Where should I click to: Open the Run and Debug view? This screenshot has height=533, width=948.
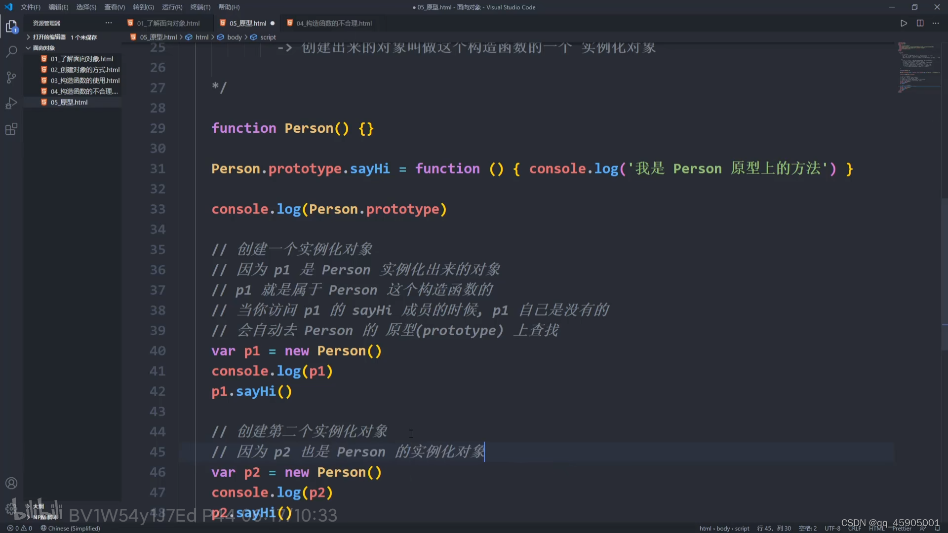11,103
